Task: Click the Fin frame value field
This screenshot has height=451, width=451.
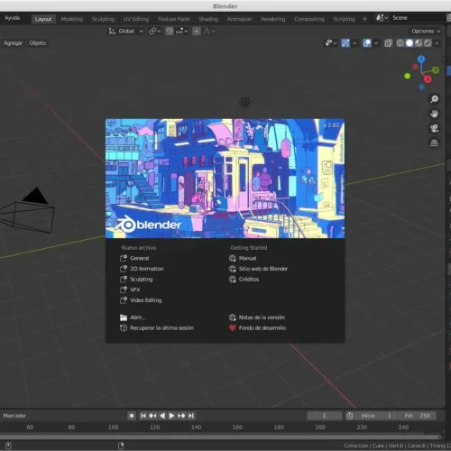Action: point(417,416)
